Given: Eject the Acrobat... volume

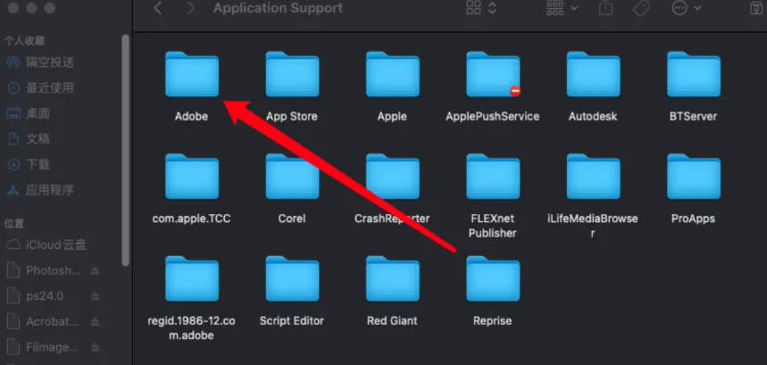Looking at the screenshot, I should click(x=96, y=321).
